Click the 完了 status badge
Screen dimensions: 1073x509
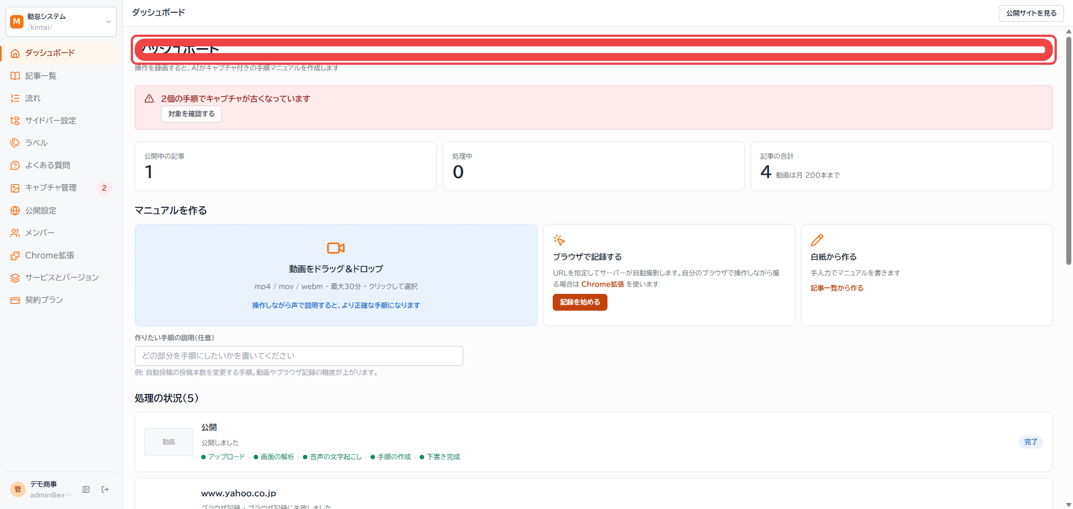pyautogui.click(x=1031, y=442)
